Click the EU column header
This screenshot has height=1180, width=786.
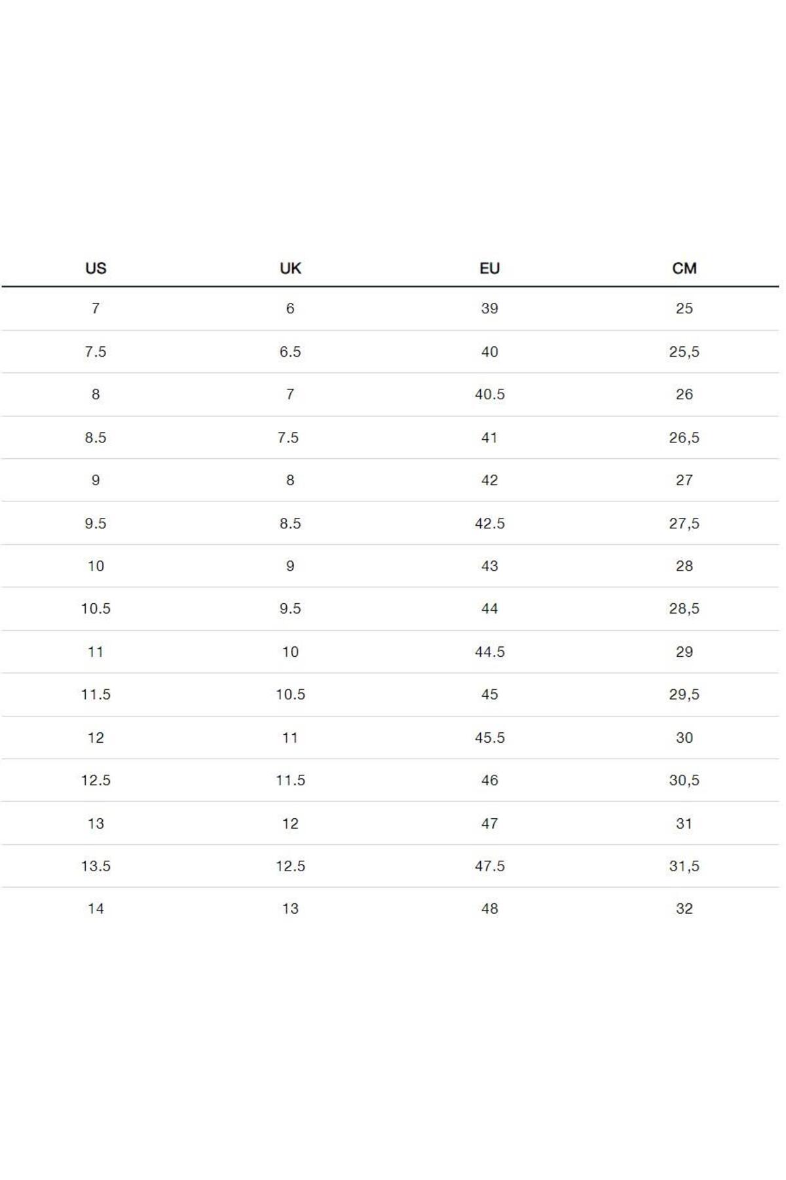pyautogui.click(x=489, y=268)
